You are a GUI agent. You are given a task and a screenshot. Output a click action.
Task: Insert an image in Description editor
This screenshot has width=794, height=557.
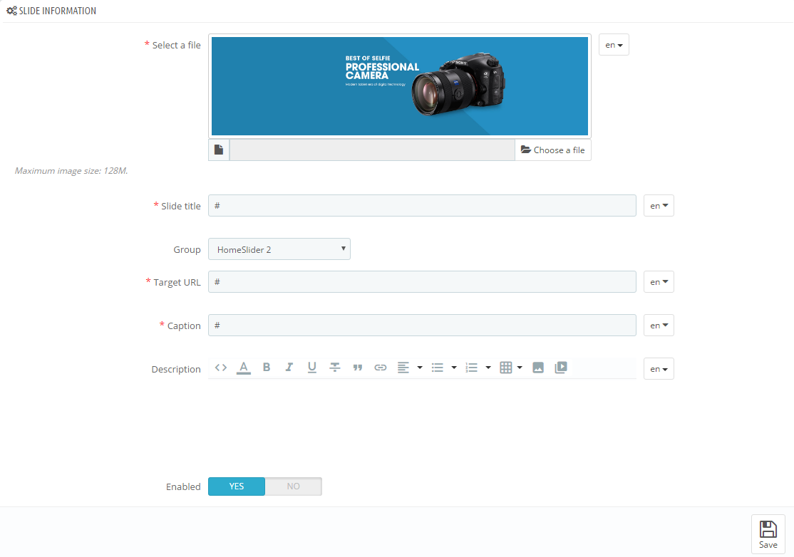[x=538, y=368]
